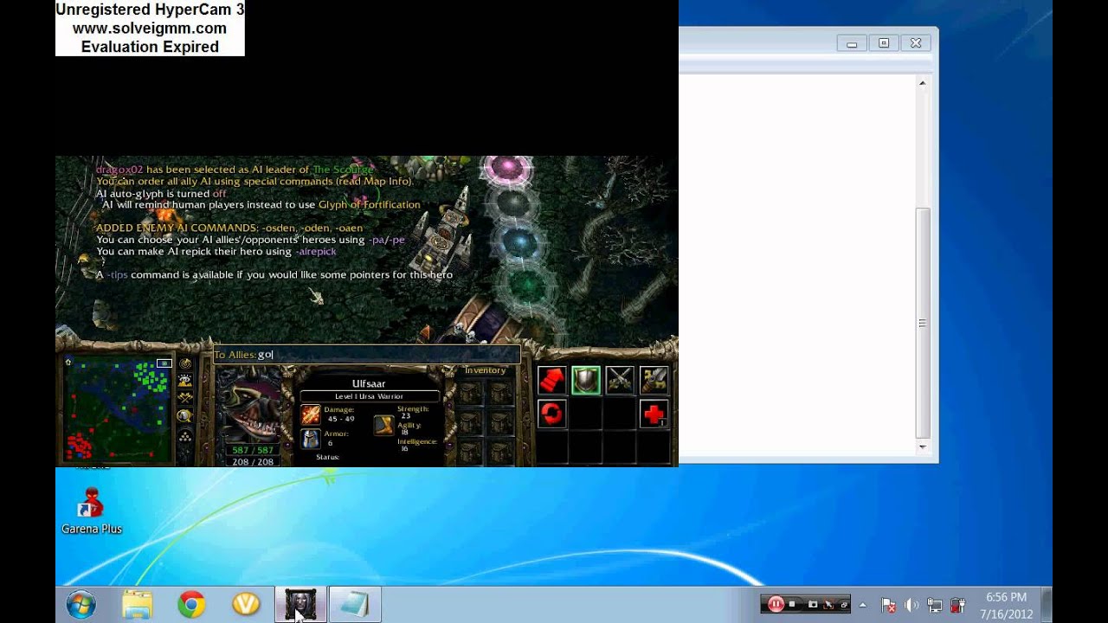This screenshot has width=1108, height=623.
Task: Click the Damage sword icon in hero stats
Action: [x=311, y=414]
